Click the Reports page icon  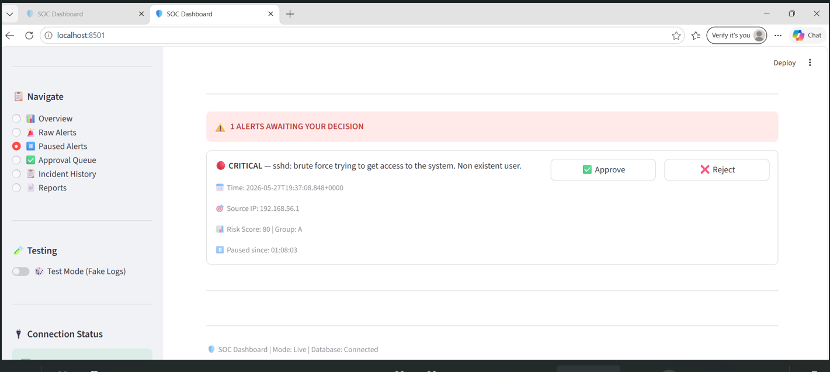coord(31,187)
